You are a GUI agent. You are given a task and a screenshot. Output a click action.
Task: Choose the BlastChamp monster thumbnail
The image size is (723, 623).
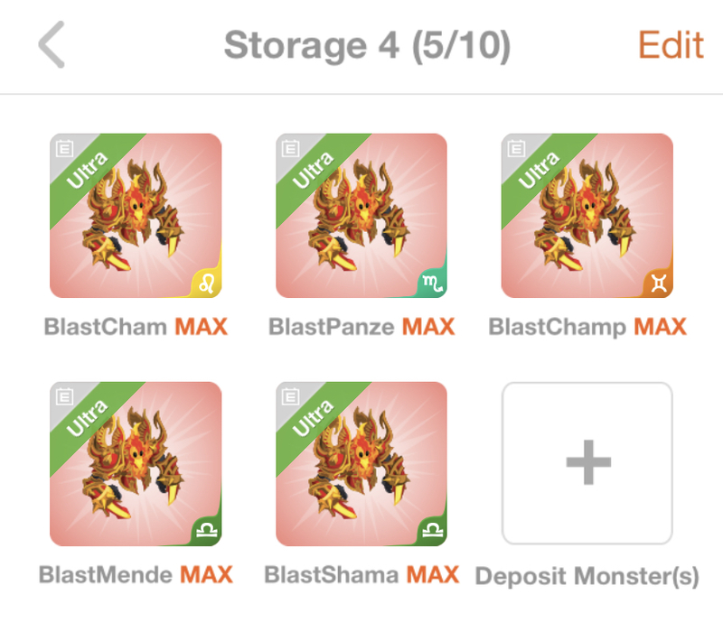click(587, 216)
